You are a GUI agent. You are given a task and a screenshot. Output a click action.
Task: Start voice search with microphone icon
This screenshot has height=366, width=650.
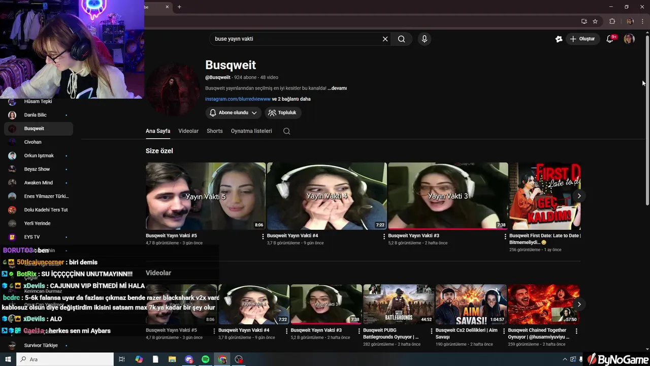click(x=425, y=39)
